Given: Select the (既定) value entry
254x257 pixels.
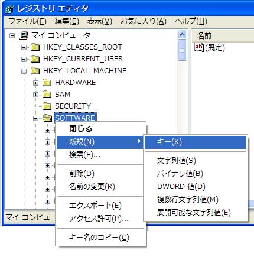Looking at the screenshot, I should point(215,48).
